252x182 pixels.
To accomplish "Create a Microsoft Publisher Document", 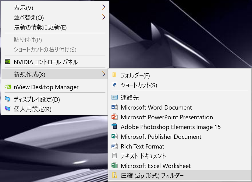I will click(x=180, y=137).
